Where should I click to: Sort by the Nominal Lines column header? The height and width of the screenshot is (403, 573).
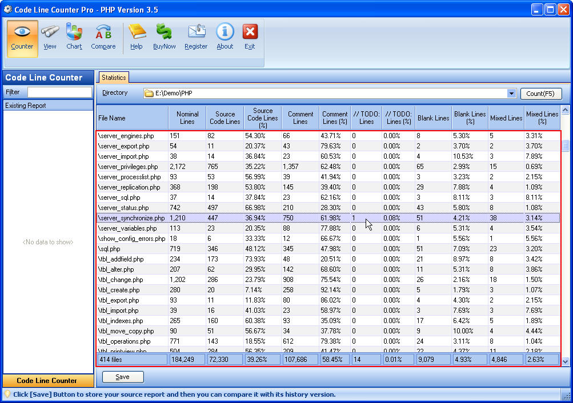point(187,118)
